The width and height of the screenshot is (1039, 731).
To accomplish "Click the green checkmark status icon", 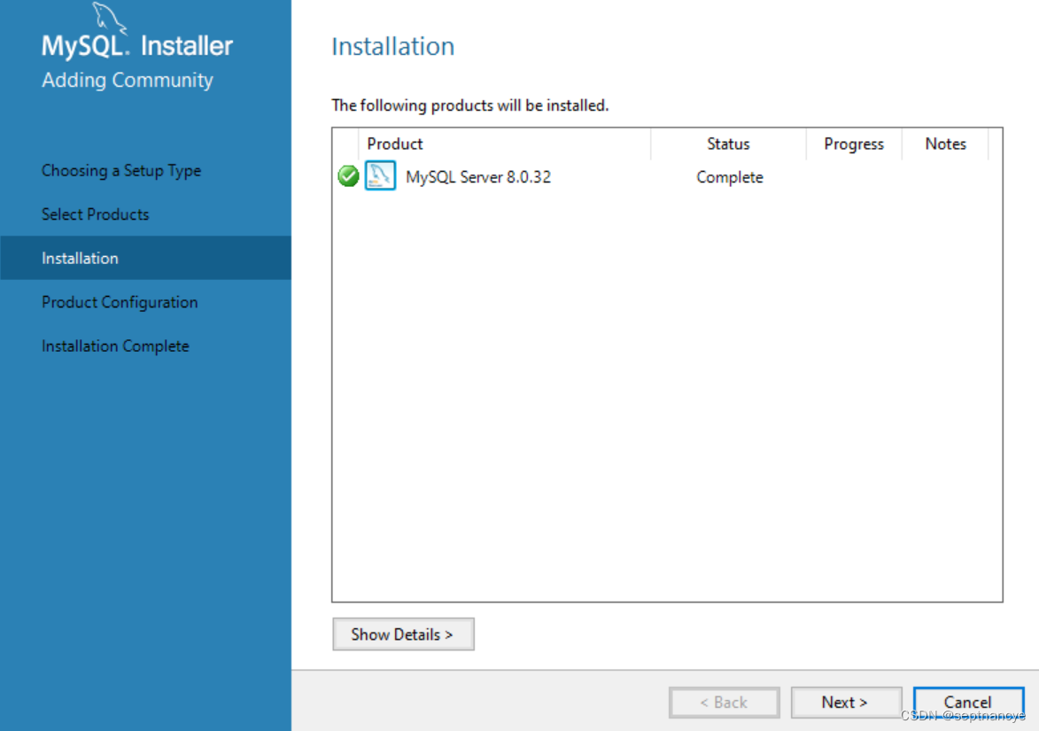I will click(x=348, y=176).
